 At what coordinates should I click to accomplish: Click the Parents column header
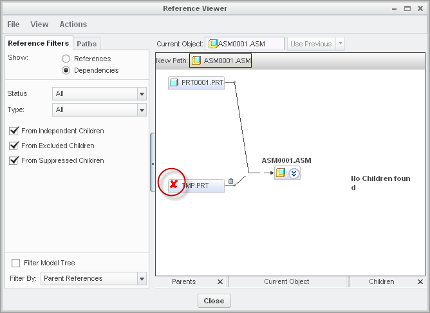point(183,281)
